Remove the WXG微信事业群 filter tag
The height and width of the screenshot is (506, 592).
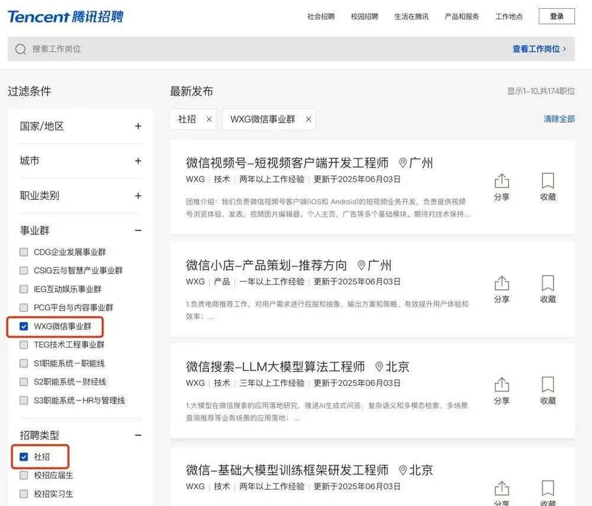[x=308, y=119]
